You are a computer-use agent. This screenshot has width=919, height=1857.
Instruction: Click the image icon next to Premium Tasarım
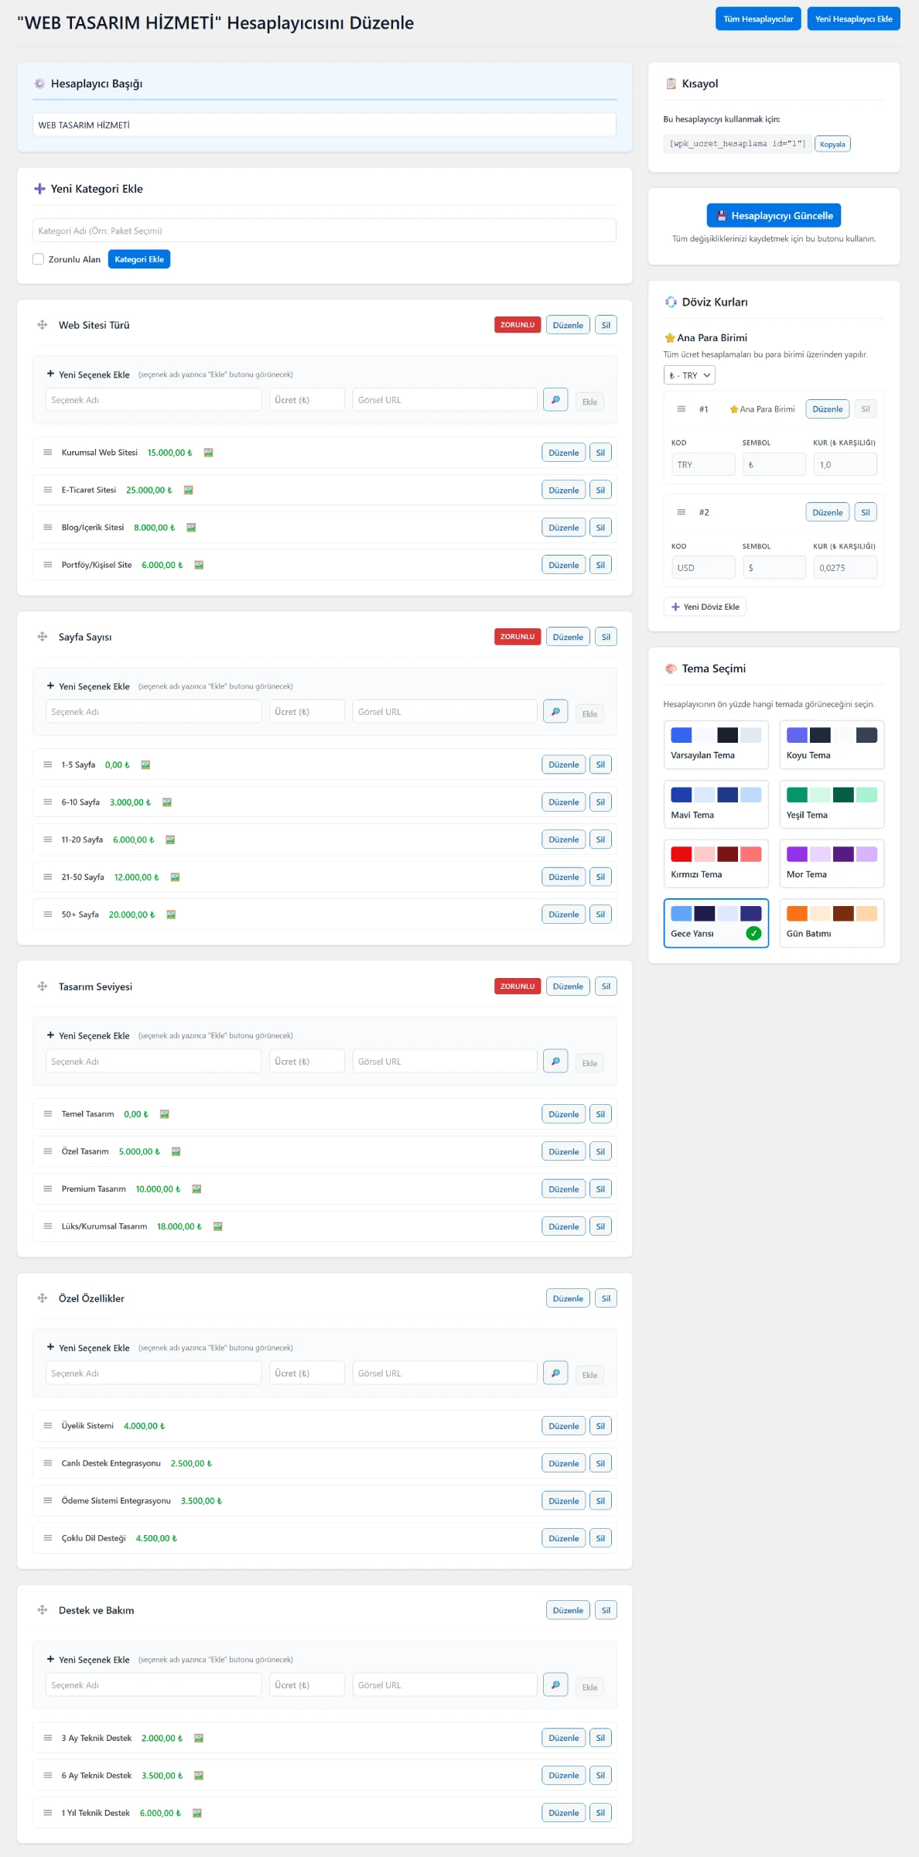pyautogui.click(x=196, y=1189)
